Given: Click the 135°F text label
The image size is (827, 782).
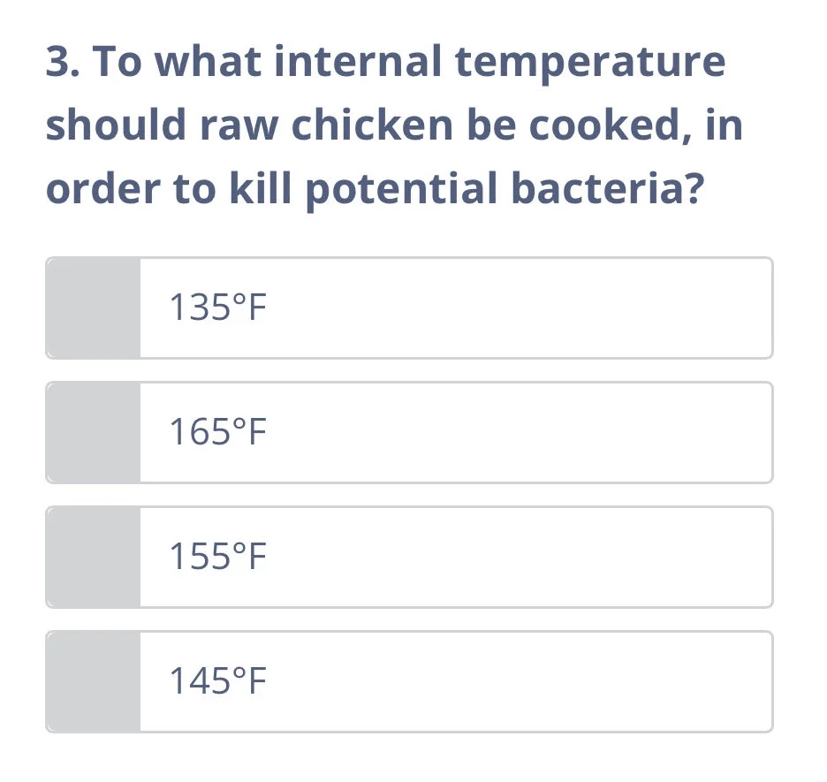Looking at the screenshot, I should pos(217,307).
